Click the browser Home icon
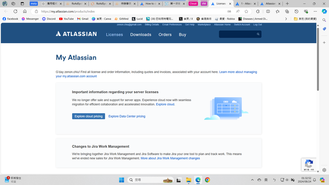The height and width of the screenshot is (185, 329). [25, 11]
